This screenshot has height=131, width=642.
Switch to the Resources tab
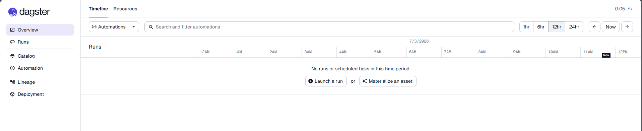[x=125, y=9]
